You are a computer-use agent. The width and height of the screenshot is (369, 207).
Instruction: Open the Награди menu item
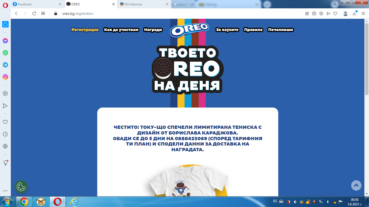point(153,30)
